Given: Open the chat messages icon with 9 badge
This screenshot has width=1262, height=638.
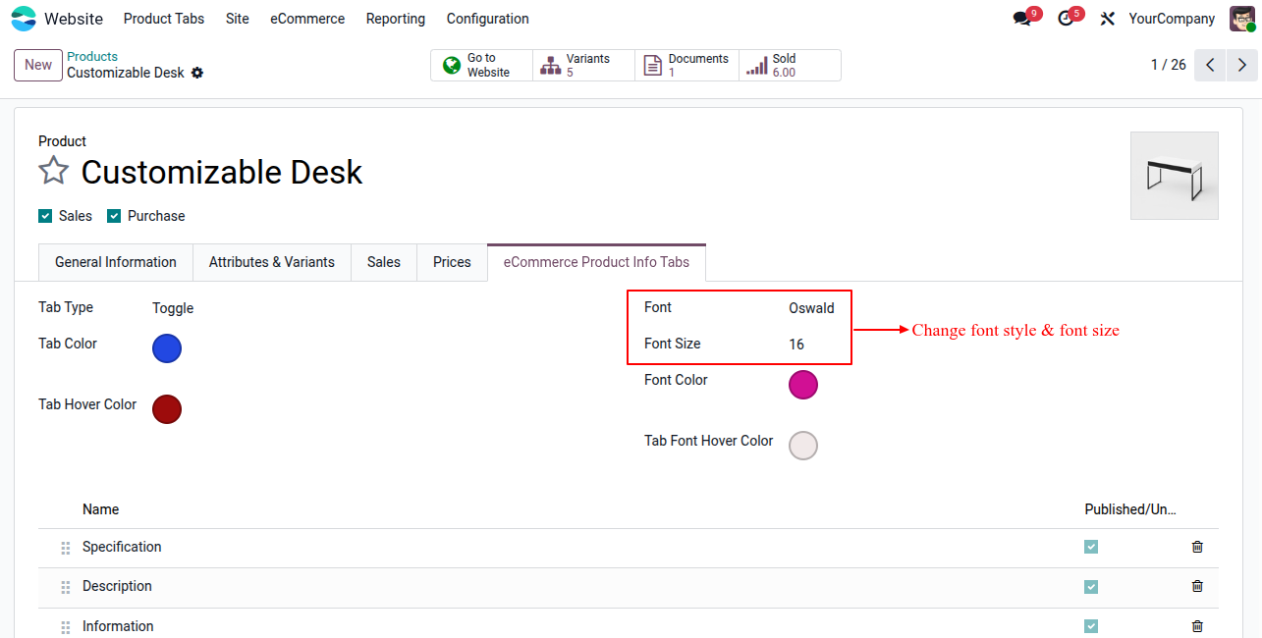Looking at the screenshot, I should (1022, 19).
